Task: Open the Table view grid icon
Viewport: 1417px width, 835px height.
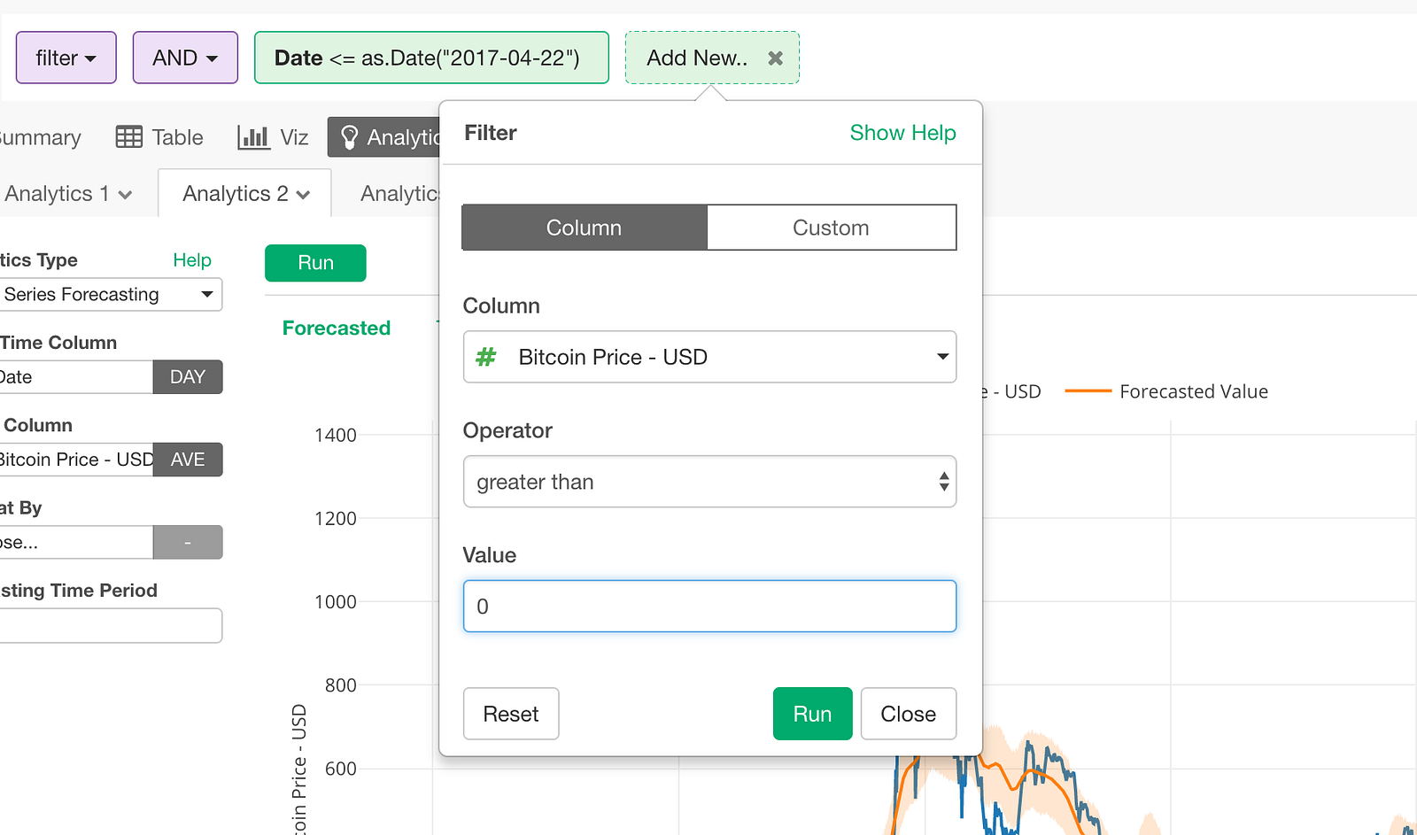Action: [x=129, y=137]
